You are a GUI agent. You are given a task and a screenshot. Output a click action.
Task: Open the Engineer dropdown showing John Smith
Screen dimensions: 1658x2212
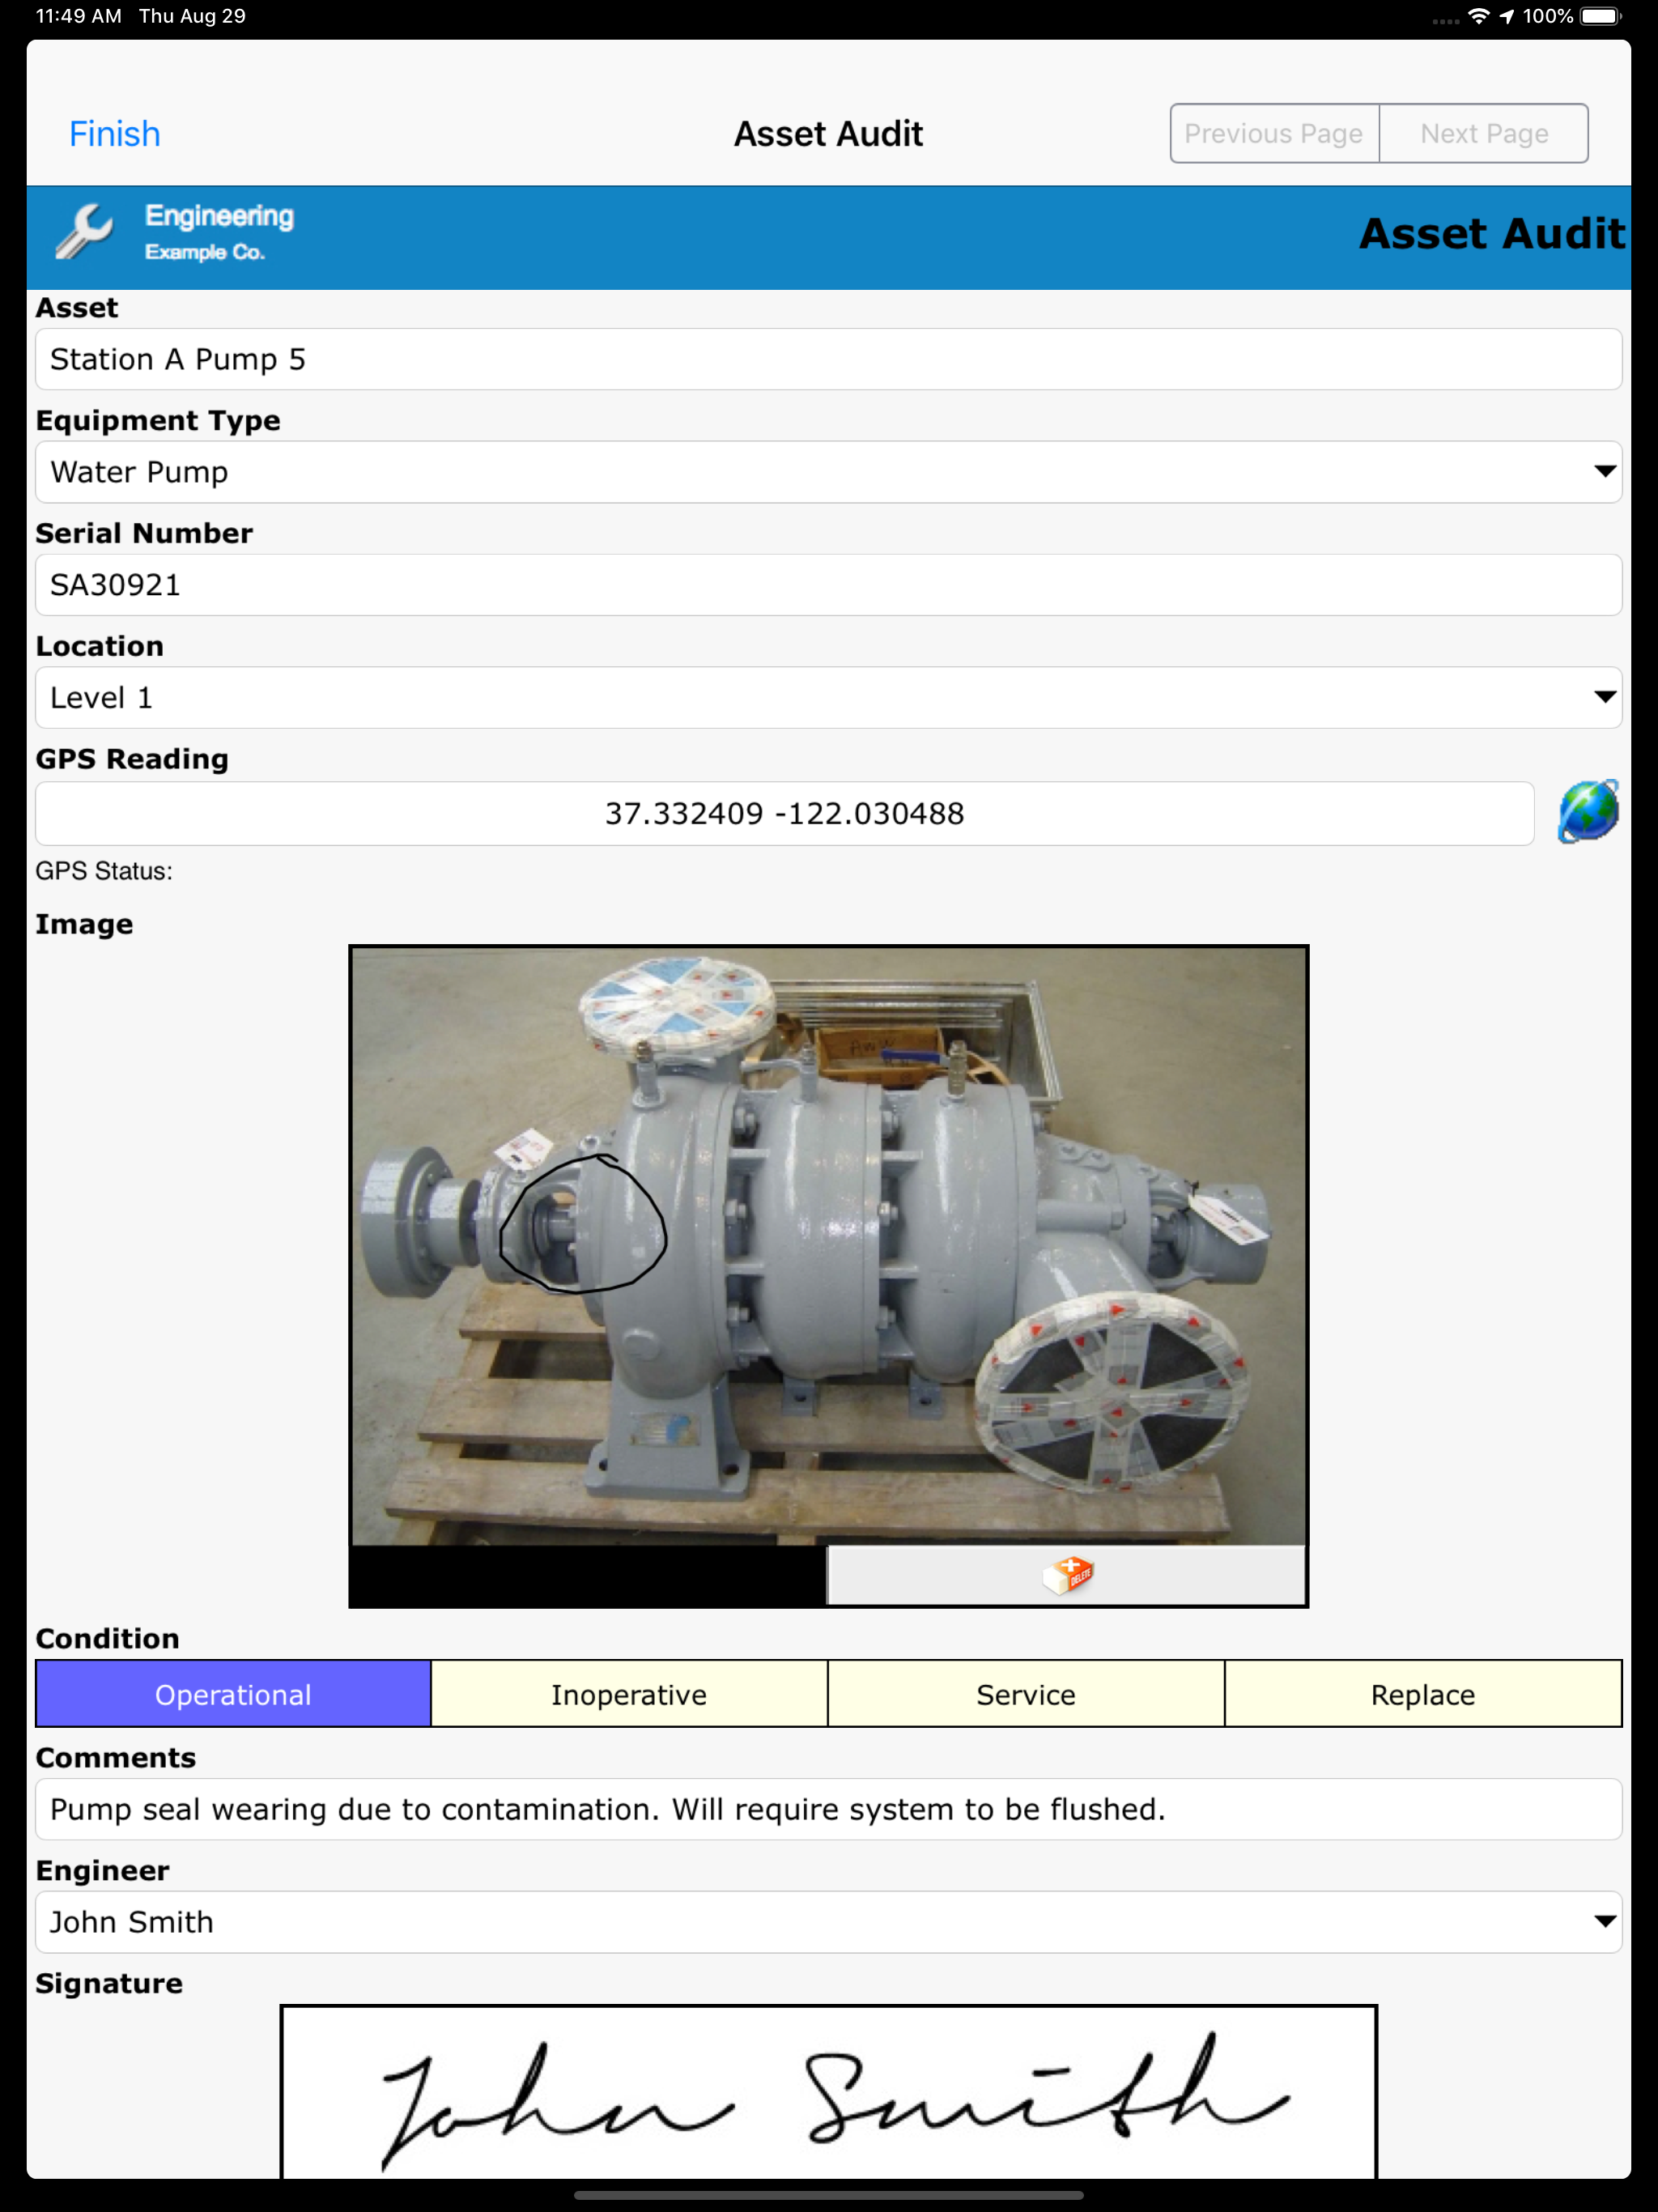pyautogui.click(x=828, y=1921)
